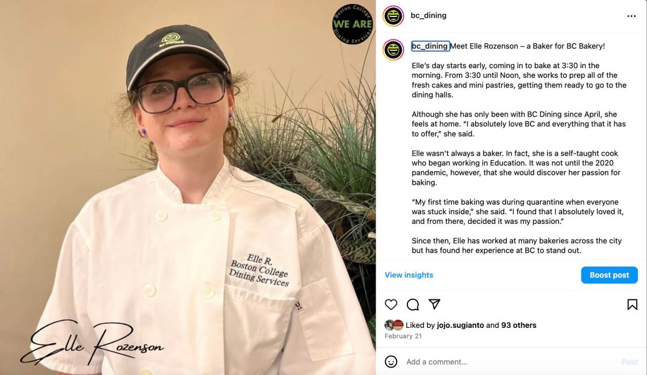The image size is (647, 375).
Task: Open the bc_dining username in the header
Action: (428, 15)
